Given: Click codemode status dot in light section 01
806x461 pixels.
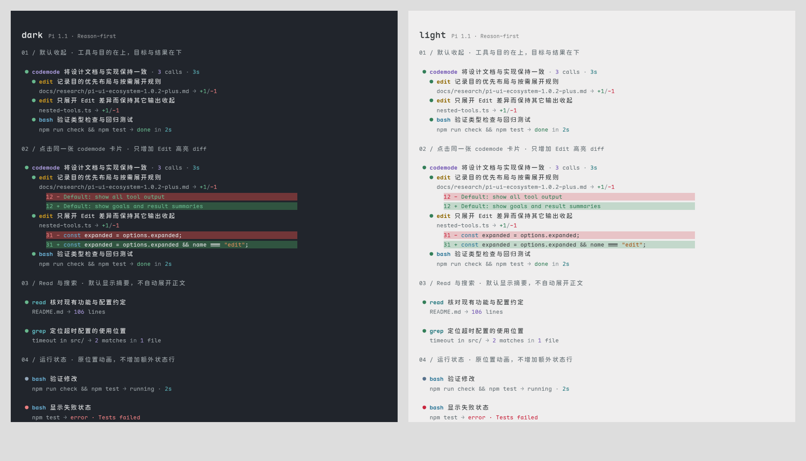Looking at the screenshot, I should (x=424, y=72).
